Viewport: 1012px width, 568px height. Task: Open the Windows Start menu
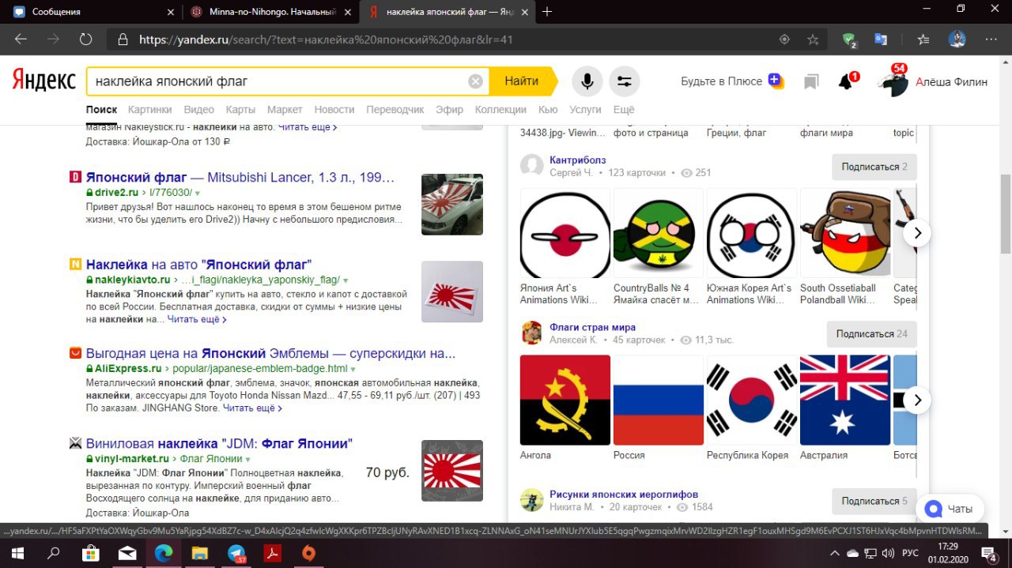[17, 553]
